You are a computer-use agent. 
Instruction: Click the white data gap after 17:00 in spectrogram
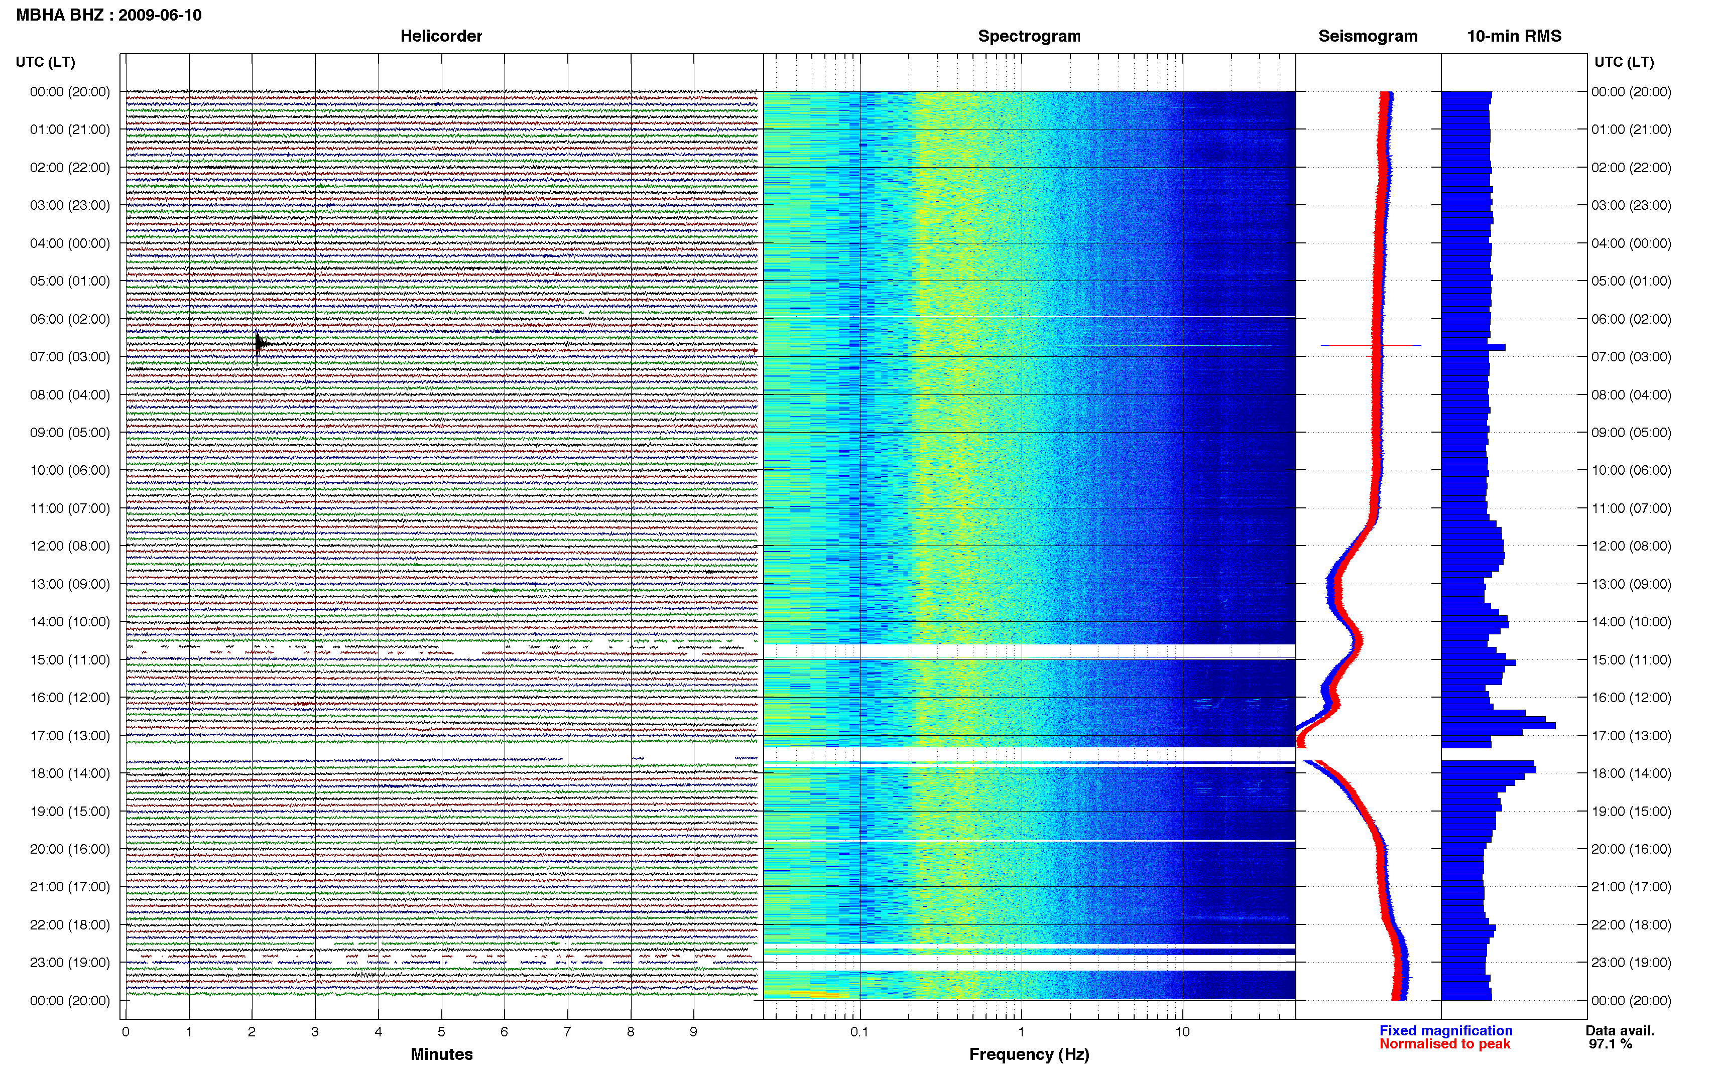click(1029, 754)
